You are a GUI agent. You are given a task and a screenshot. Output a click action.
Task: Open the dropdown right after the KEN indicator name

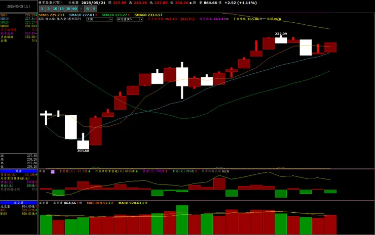coord(99,19)
